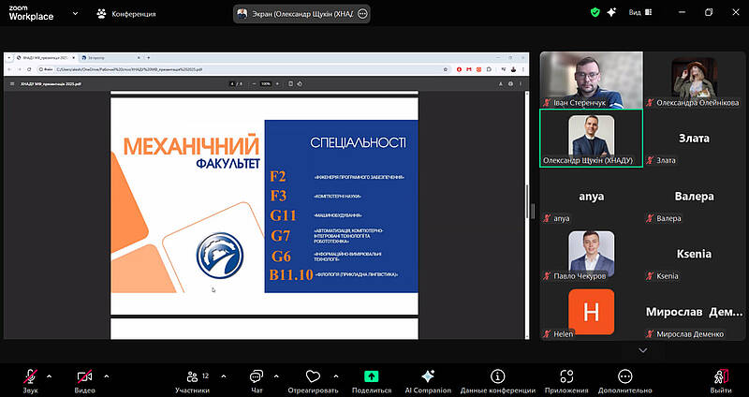Click the green encryption shield icon
Image resolution: width=749 pixels, height=397 pixels.
(x=594, y=13)
